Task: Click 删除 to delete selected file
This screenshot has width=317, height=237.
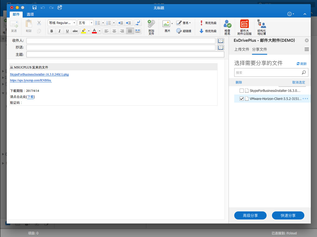Action: [x=239, y=82]
